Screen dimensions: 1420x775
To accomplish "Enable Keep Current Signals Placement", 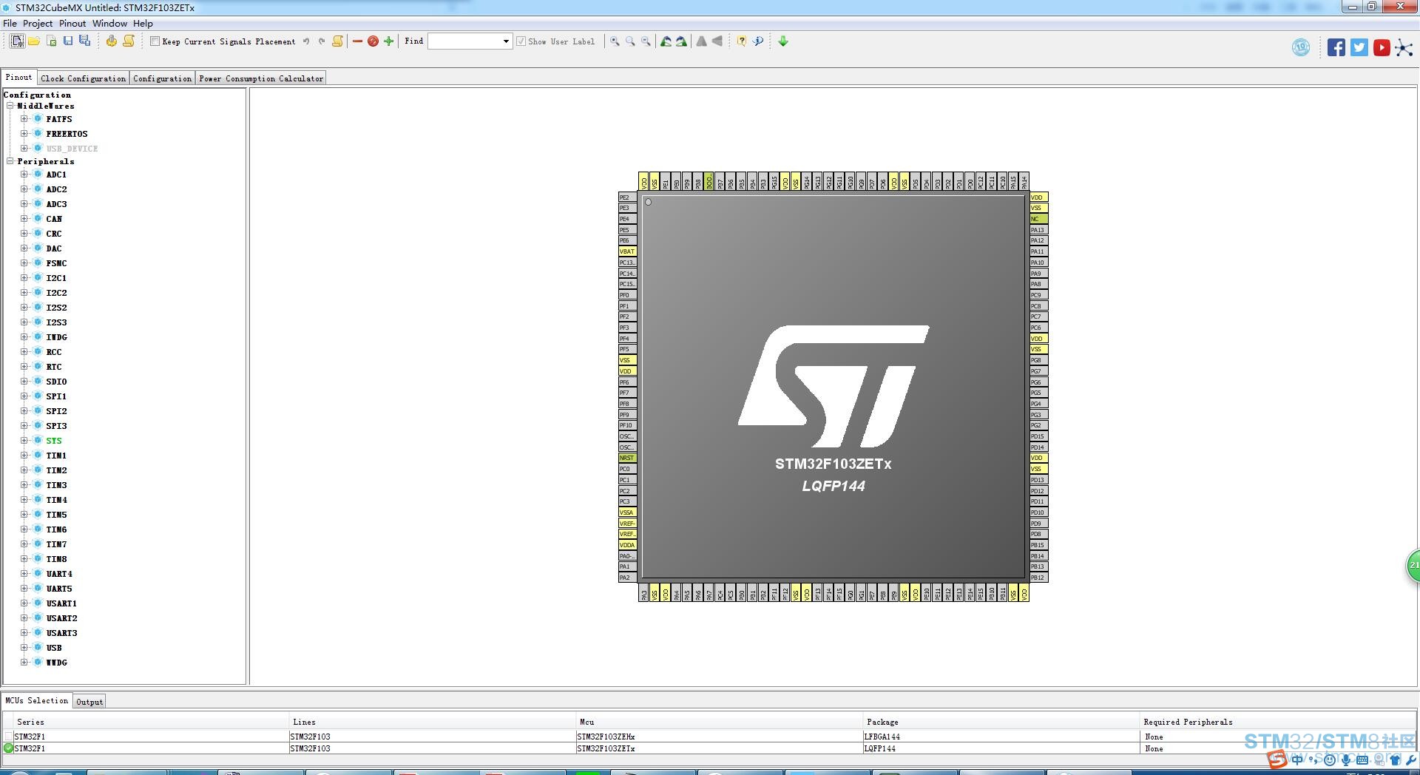I will pos(155,41).
